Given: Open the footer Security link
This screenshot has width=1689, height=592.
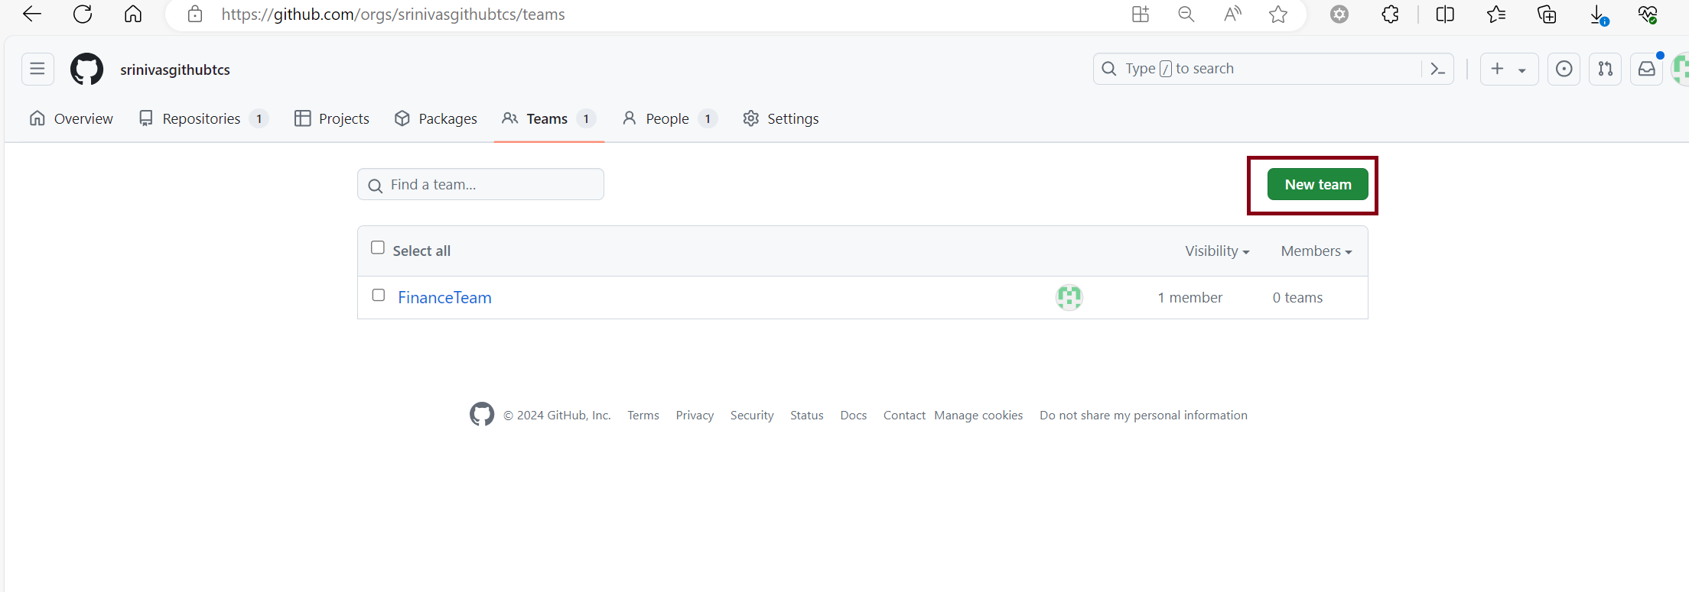Looking at the screenshot, I should coord(752,415).
